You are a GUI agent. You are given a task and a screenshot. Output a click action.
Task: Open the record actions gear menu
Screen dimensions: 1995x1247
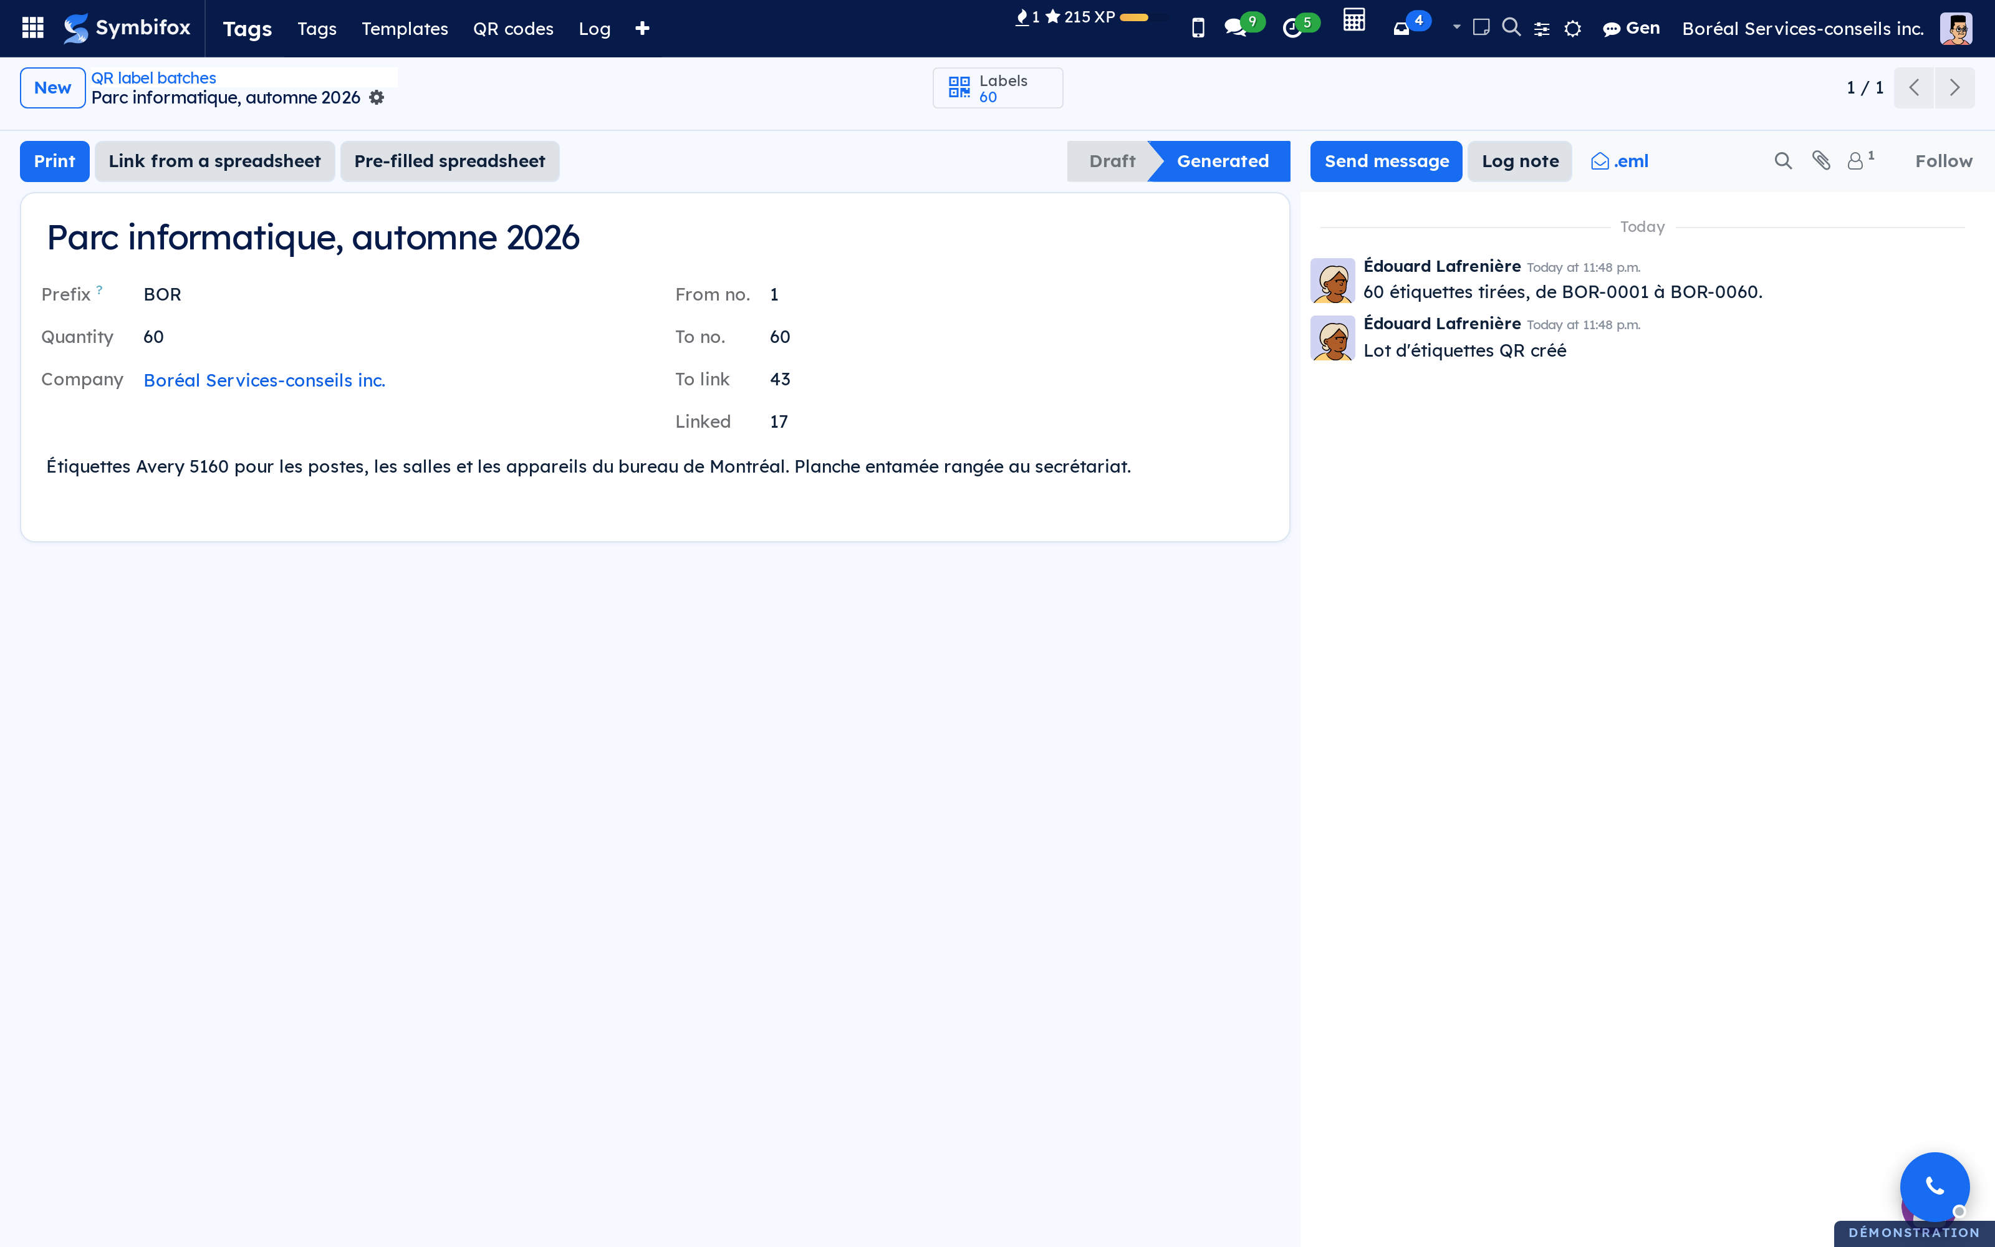tap(377, 97)
